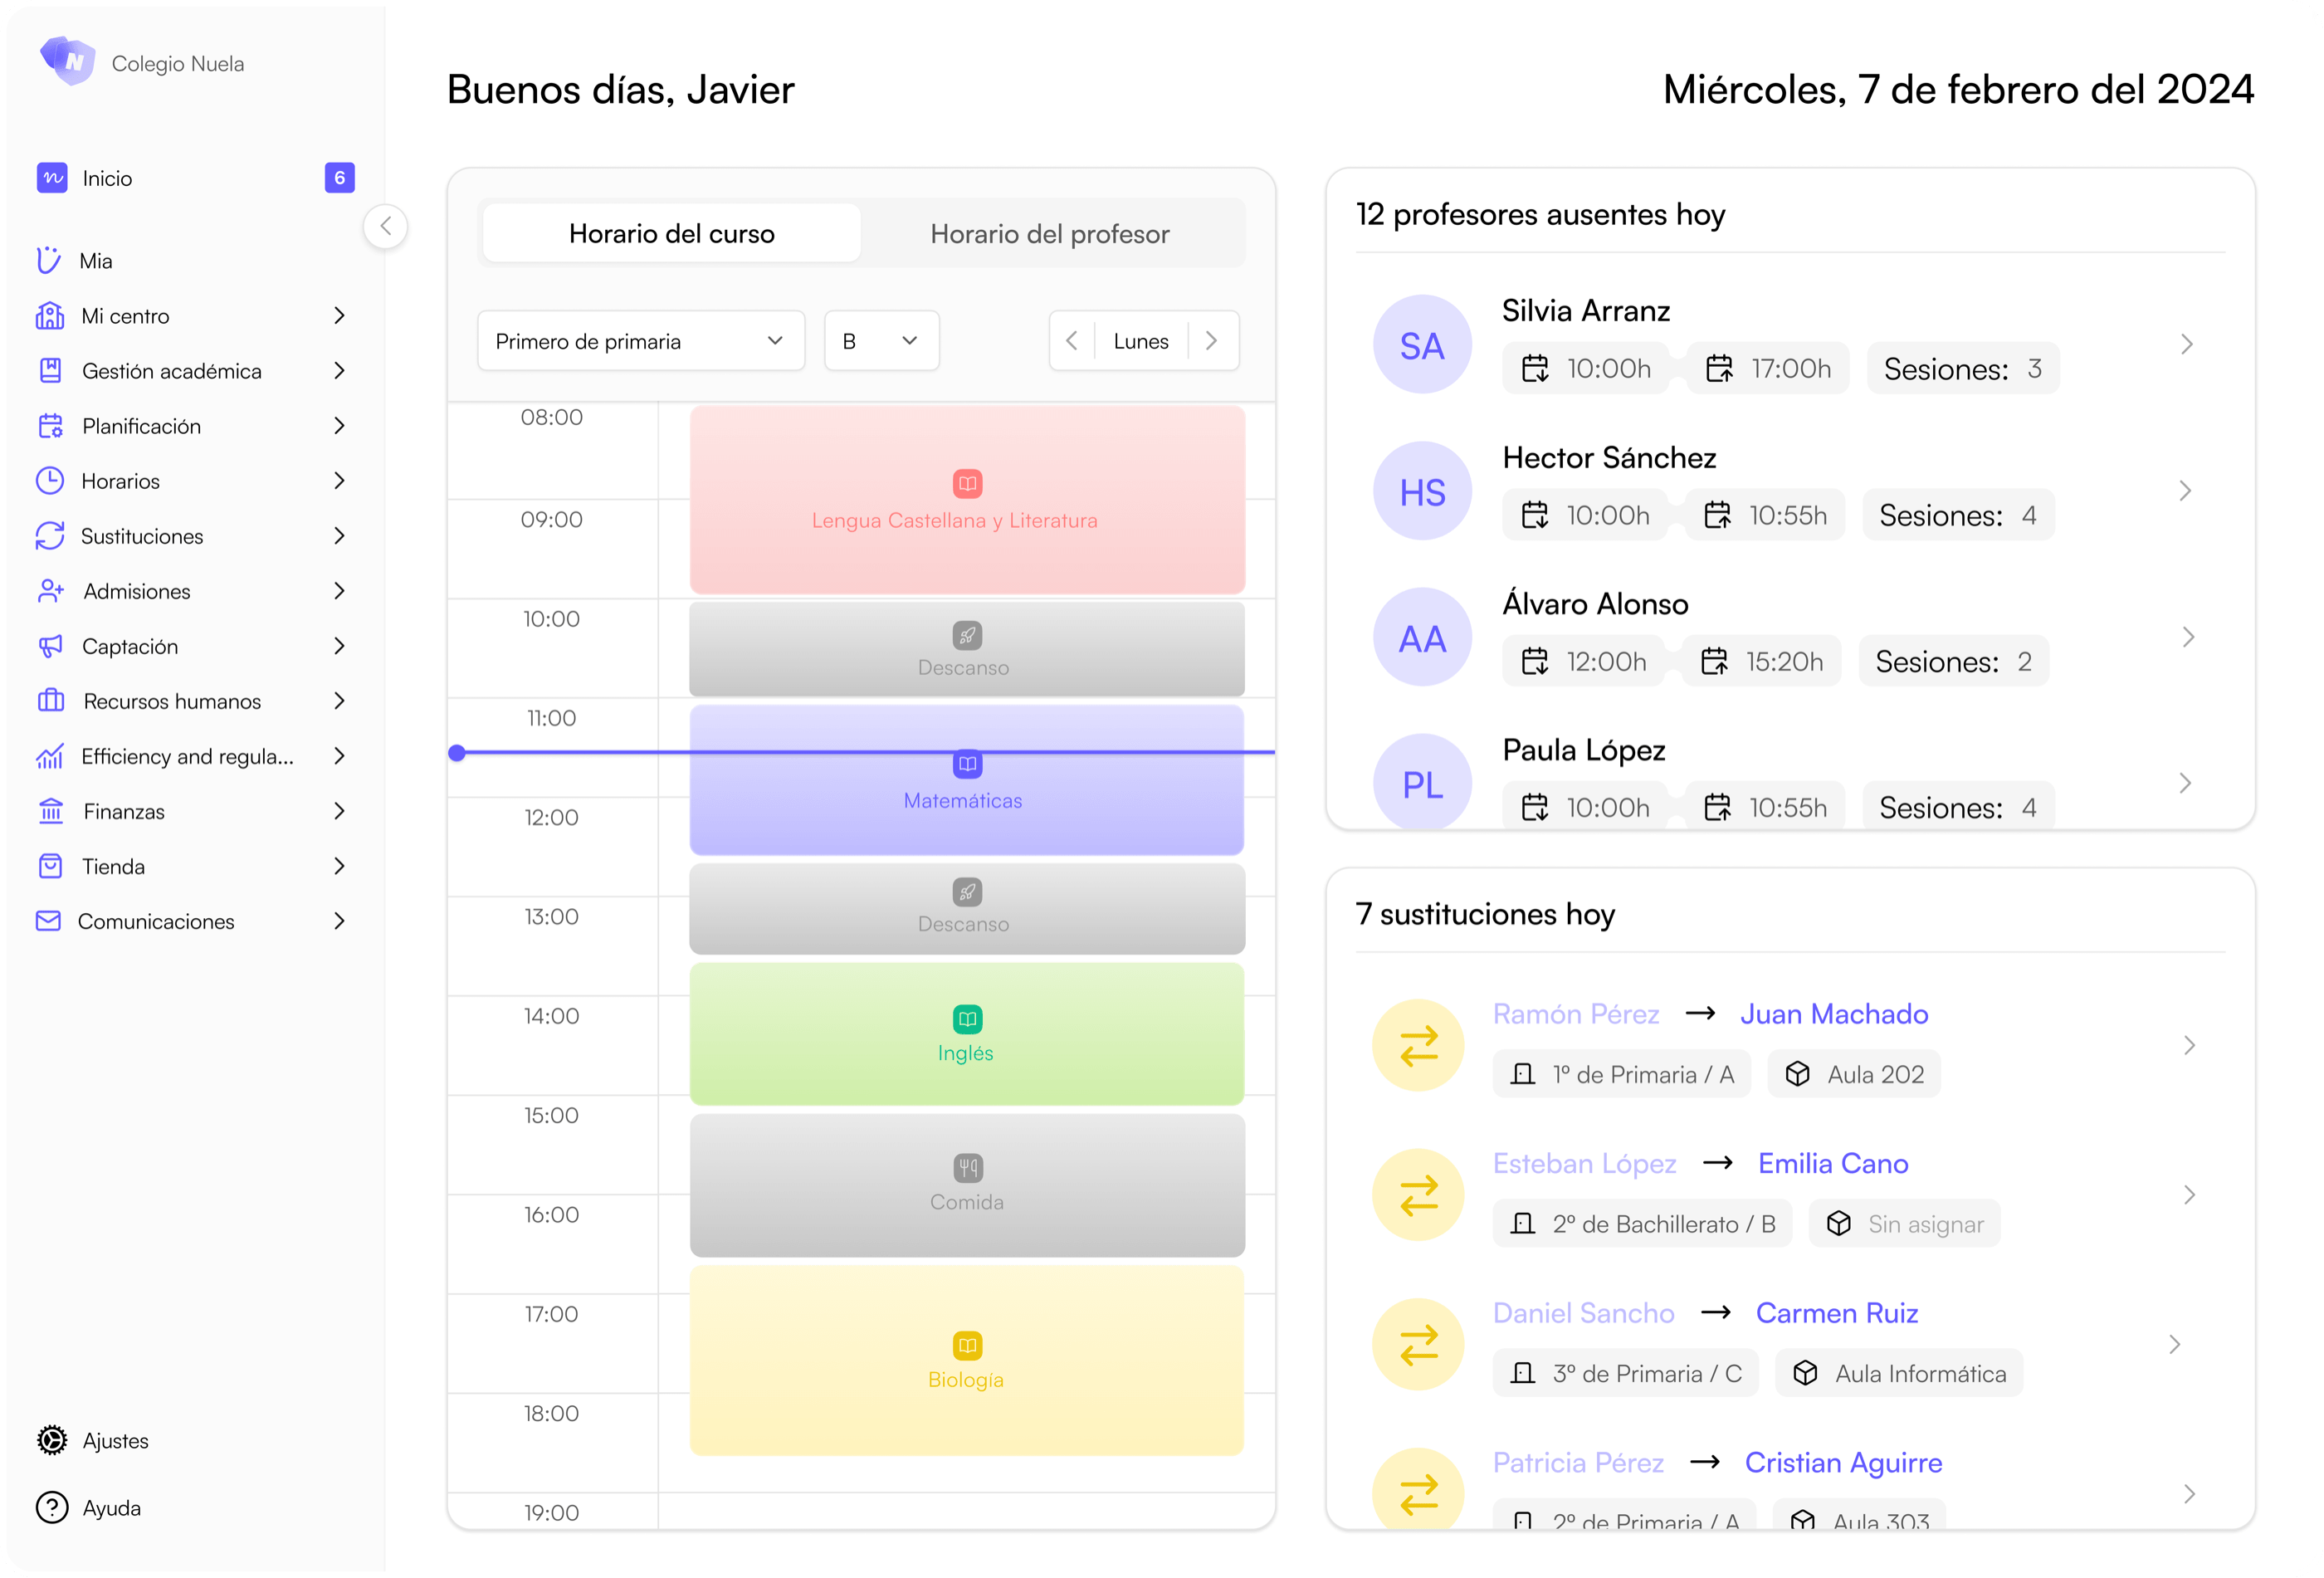Go to previous day before Lunes
2324x1578 pixels.
click(1072, 341)
